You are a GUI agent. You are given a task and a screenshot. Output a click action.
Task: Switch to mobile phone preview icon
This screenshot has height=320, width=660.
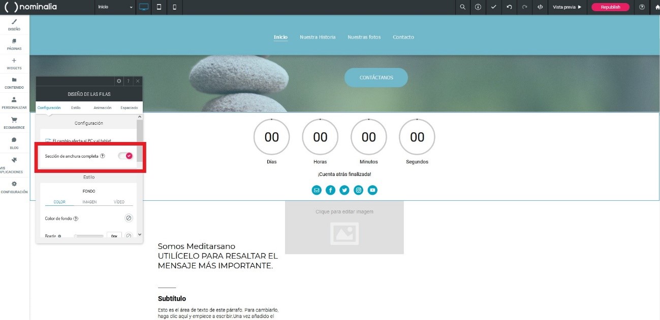point(174,7)
